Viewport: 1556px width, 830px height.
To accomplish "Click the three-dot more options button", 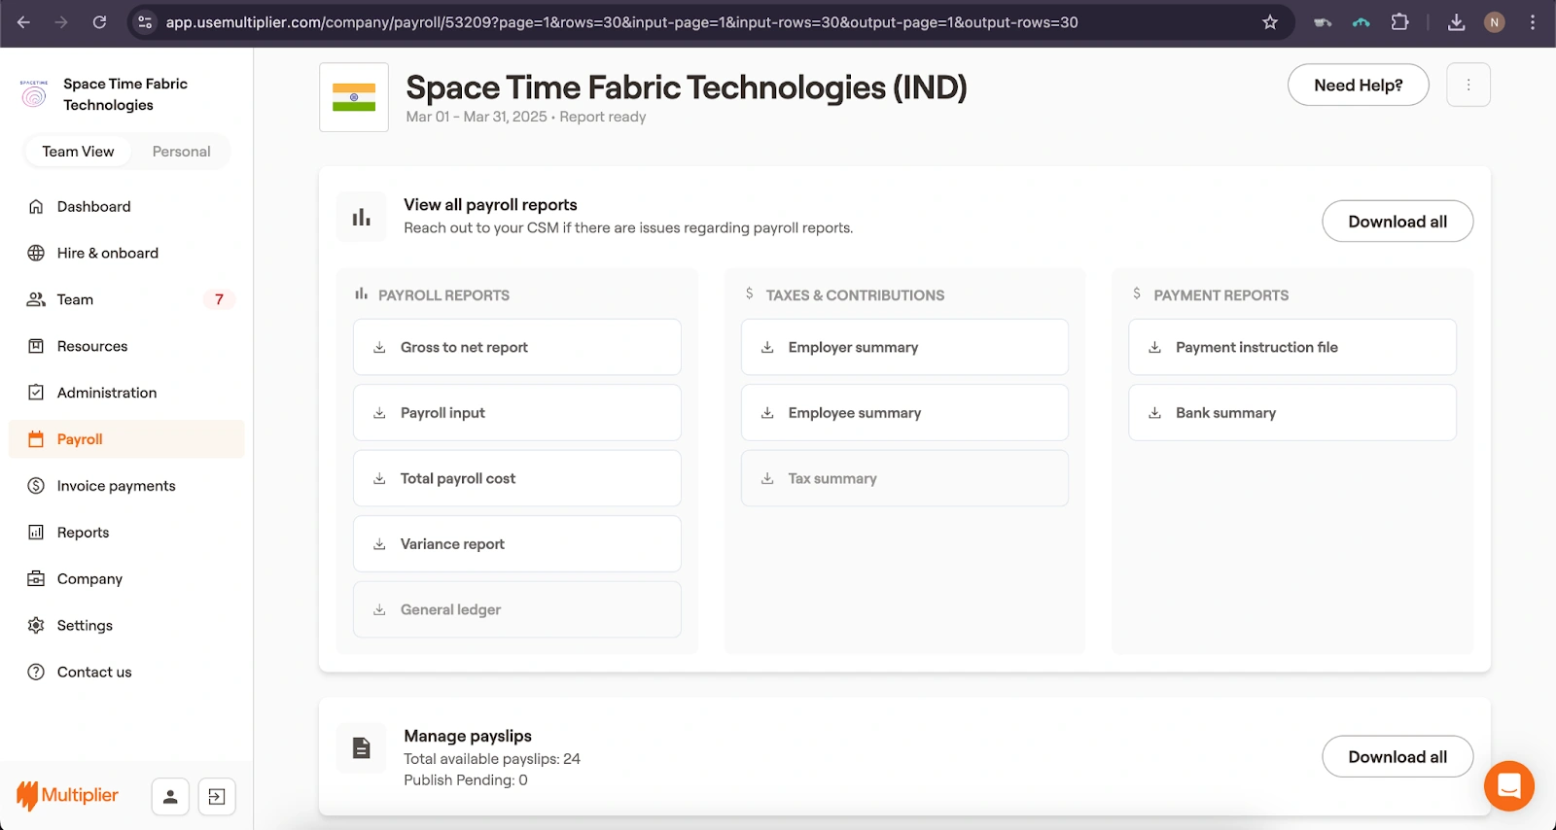I will pos(1468,86).
